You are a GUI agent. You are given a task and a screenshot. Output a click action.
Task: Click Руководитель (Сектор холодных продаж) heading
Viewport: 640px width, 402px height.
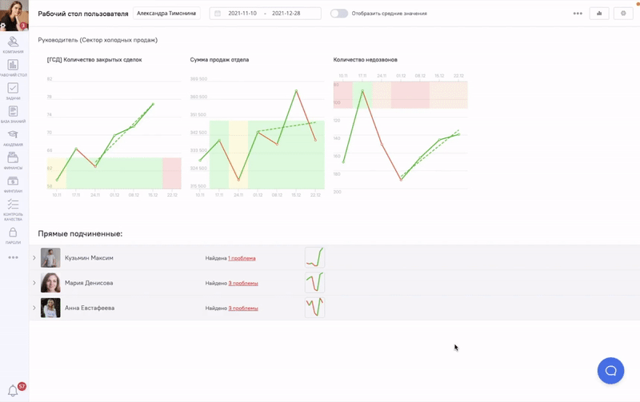click(98, 40)
